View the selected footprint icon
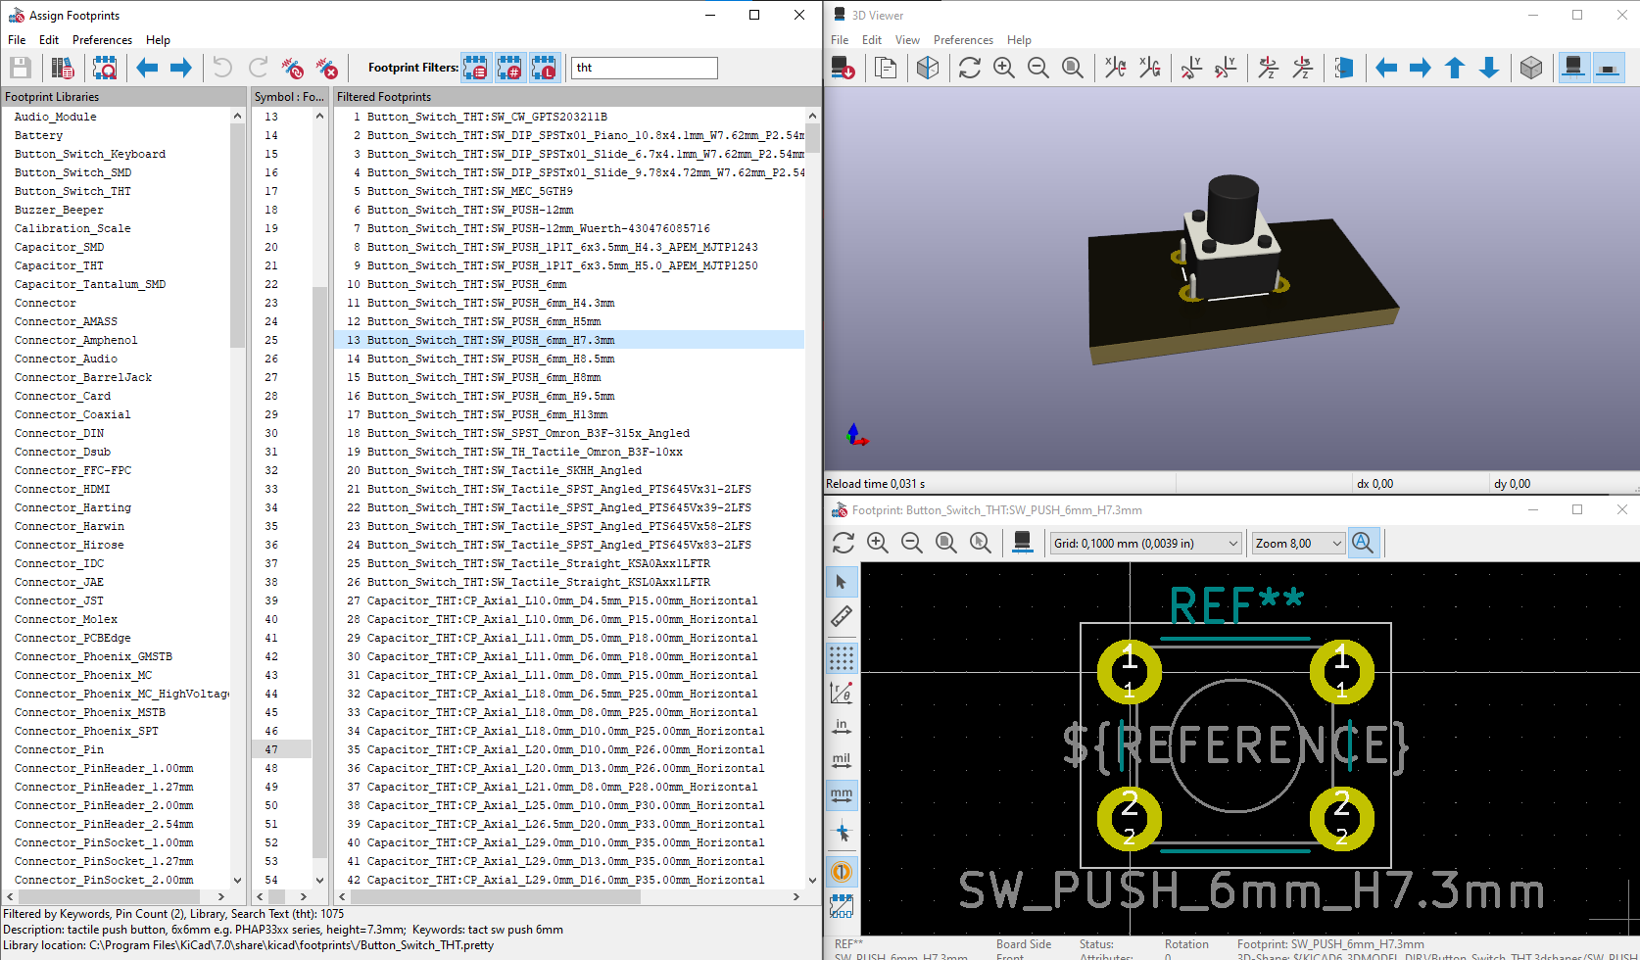The width and height of the screenshot is (1640, 960). 105,68
